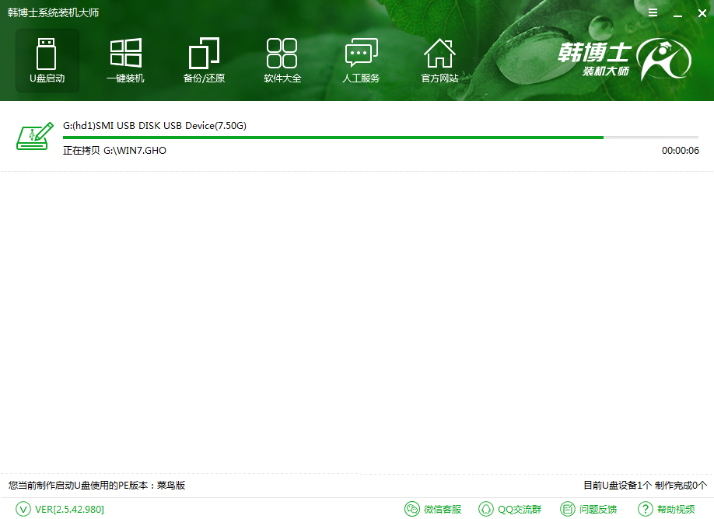Select the 一键装机 one-click install icon
Viewport: 714px width, 519px height.
pos(125,61)
